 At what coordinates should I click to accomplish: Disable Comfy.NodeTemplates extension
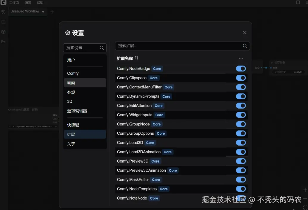click(241, 189)
